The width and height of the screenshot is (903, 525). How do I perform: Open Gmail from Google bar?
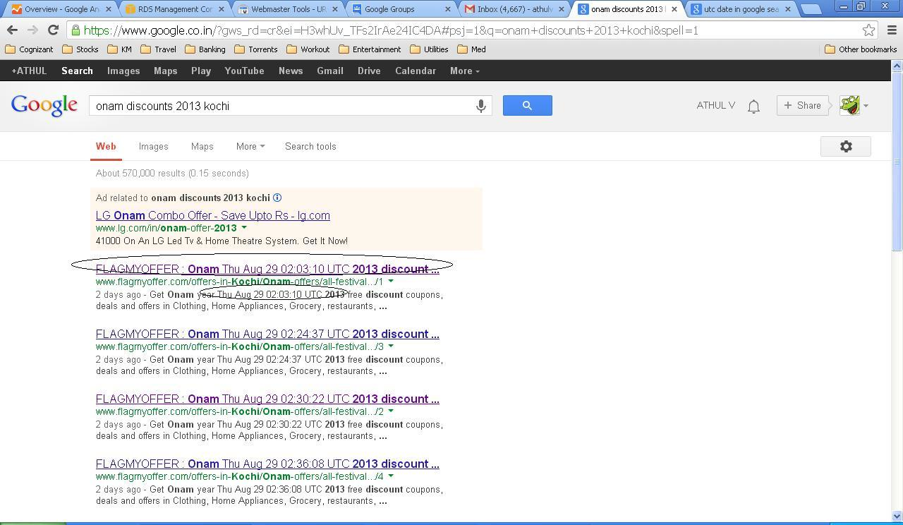329,71
